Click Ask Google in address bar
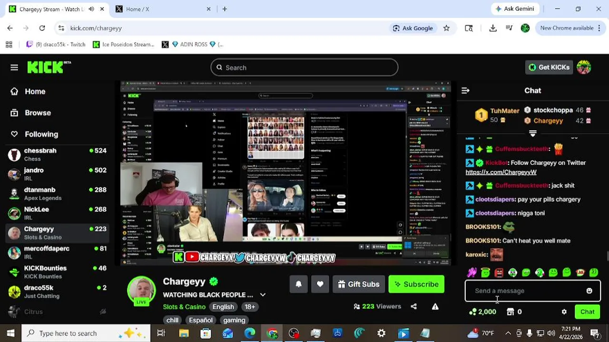609x342 pixels. pos(413,28)
